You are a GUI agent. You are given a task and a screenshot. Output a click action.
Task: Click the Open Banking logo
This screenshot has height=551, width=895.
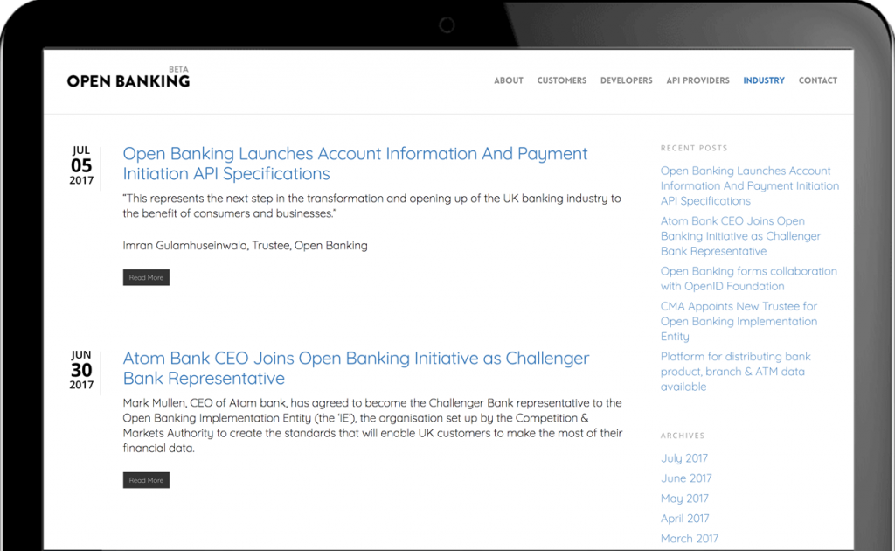128,80
